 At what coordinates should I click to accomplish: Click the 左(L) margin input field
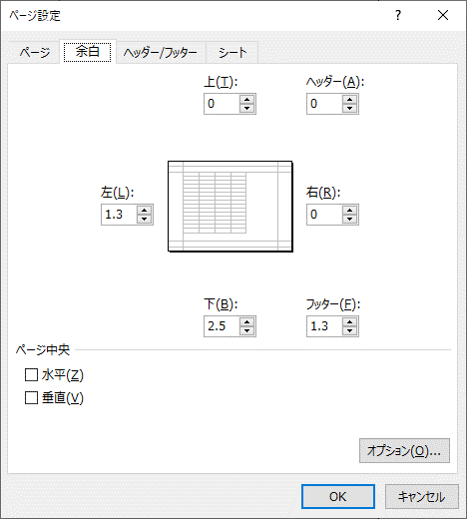coord(119,215)
